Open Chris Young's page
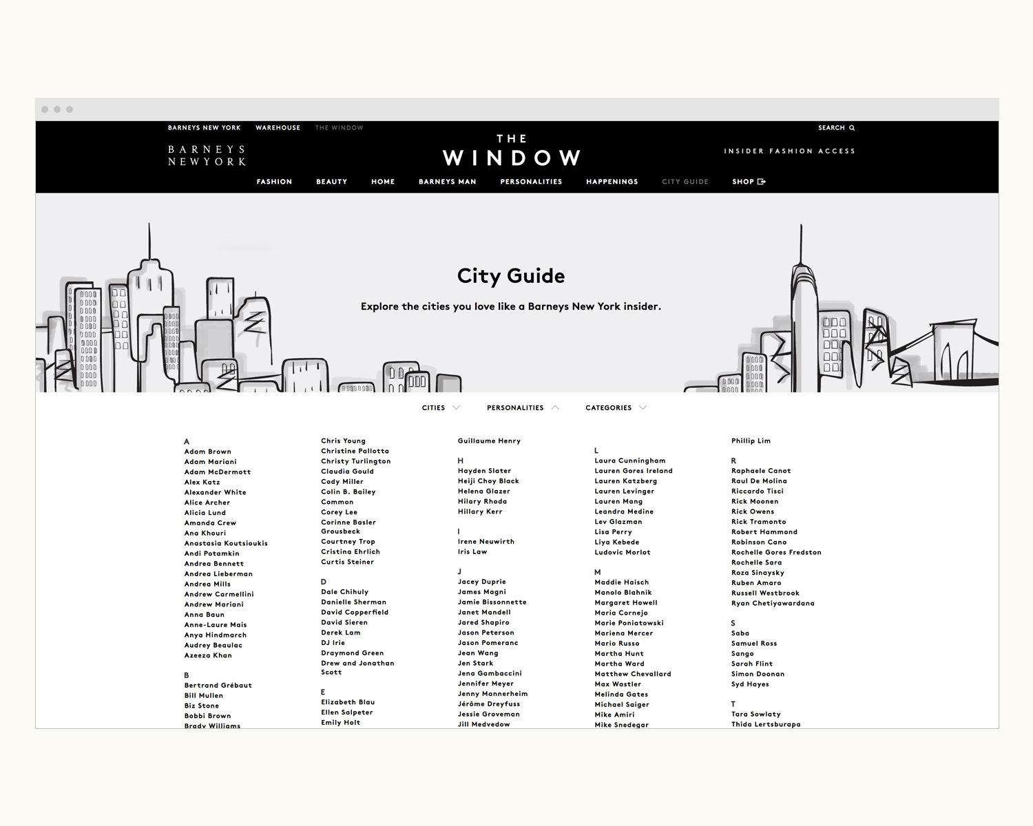 tap(343, 441)
